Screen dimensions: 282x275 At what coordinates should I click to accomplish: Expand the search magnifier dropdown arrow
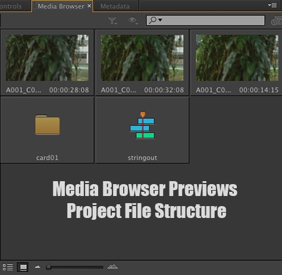click(x=160, y=20)
